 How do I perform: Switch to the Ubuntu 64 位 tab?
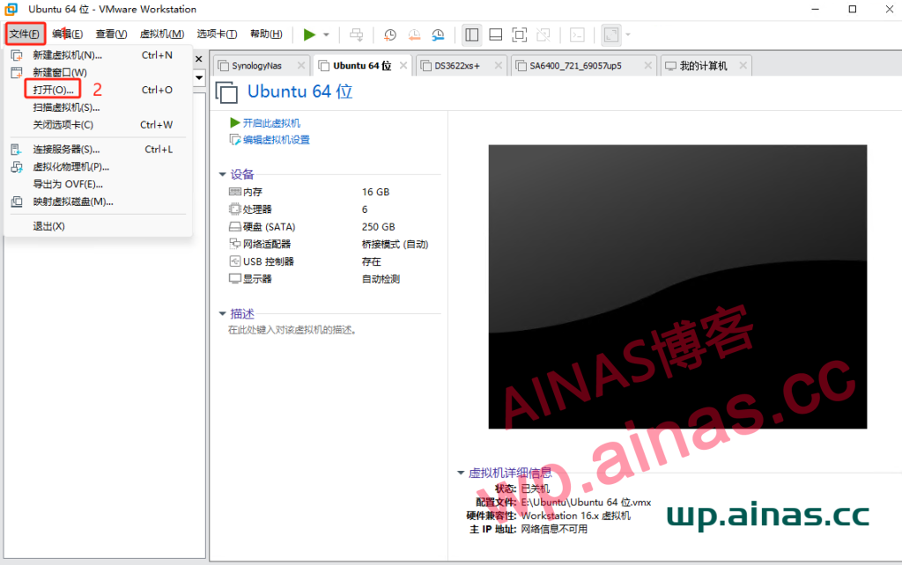tap(362, 65)
